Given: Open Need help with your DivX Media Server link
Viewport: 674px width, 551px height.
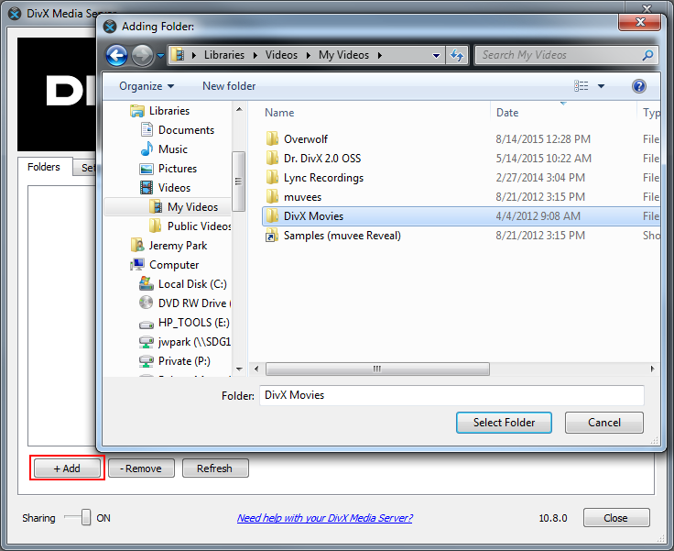Looking at the screenshot, I should tap(324, 518).
